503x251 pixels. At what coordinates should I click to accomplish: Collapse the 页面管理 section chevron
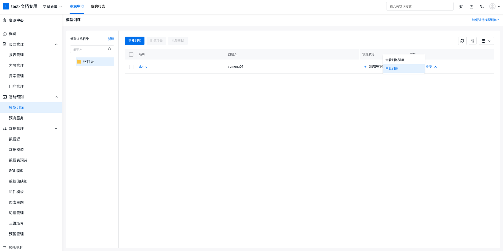[56, 44]
